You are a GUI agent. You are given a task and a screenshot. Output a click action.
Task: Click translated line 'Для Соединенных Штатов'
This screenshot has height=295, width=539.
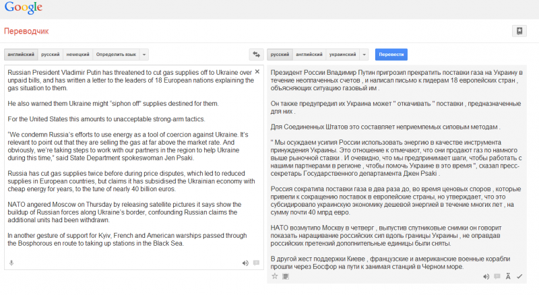point(385,127)
